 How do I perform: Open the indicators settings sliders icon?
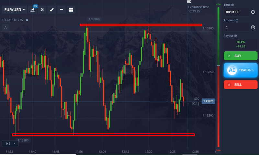click(42, 10)
